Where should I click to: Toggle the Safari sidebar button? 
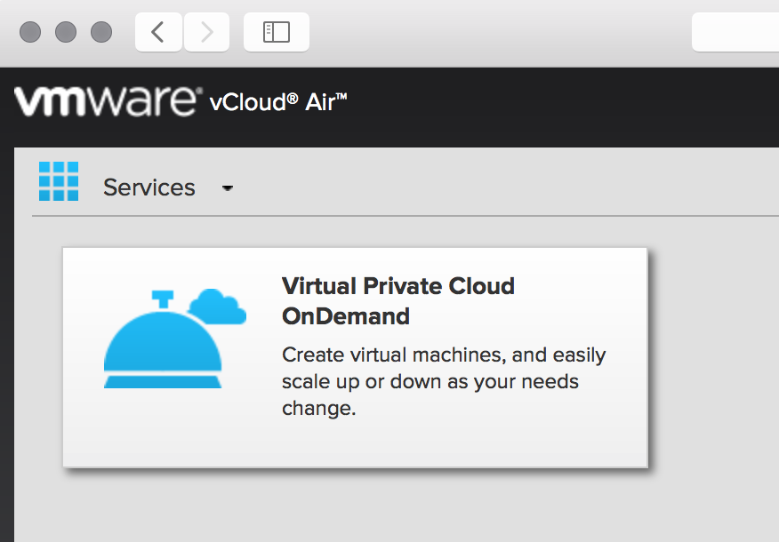276,32
